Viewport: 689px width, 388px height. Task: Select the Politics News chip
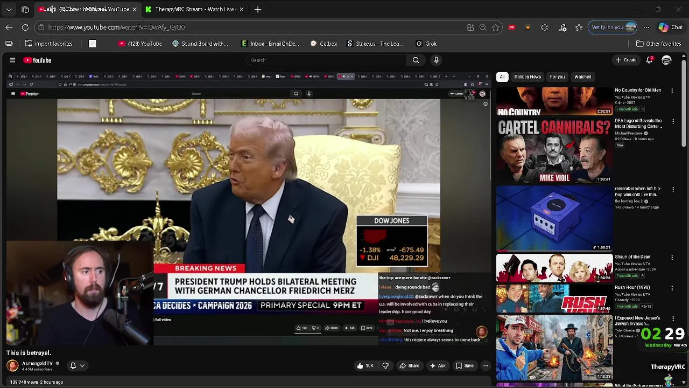pyautogui.click(x=528, y=77)
